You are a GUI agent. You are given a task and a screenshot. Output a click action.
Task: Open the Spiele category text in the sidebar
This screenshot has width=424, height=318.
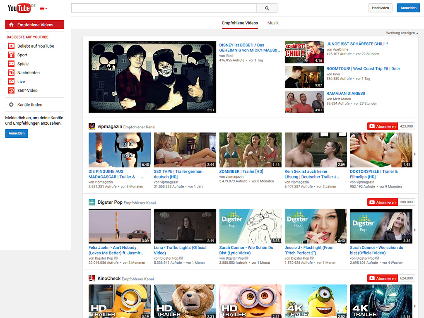point(23,64)
